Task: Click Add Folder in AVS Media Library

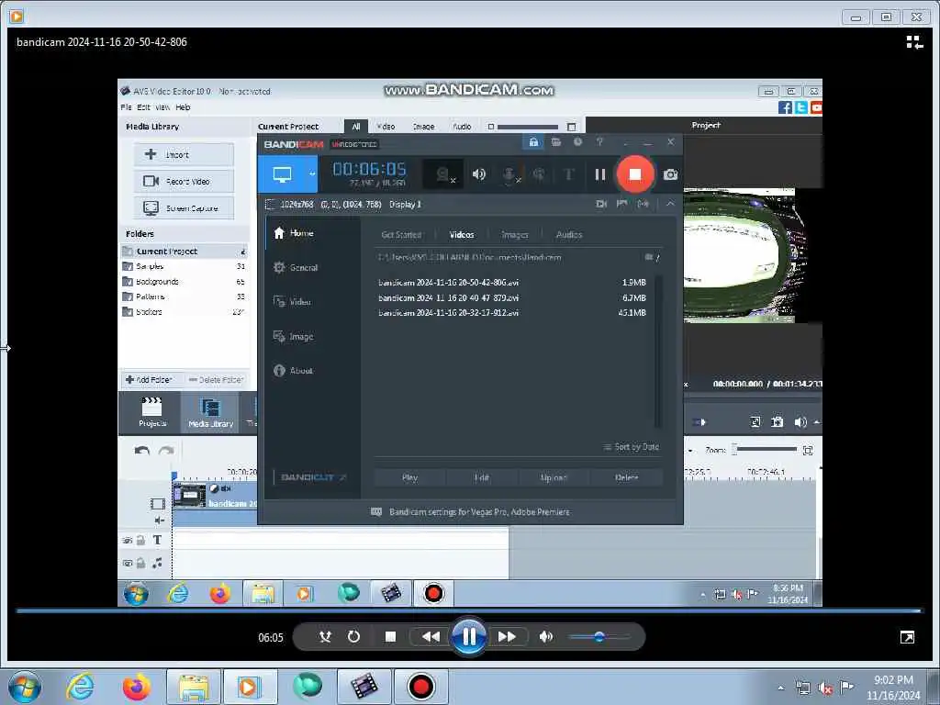Action: pyautogui.click(x=149, y=379)
